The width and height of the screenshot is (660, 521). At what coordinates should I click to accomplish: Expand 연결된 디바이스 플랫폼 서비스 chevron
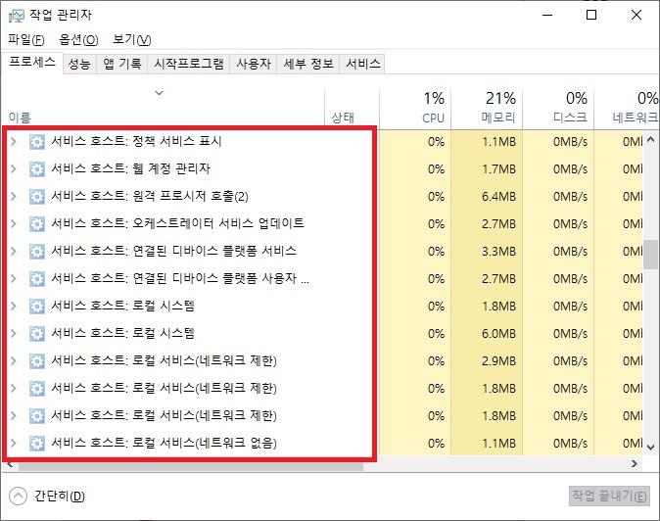(x=14, y=252)
